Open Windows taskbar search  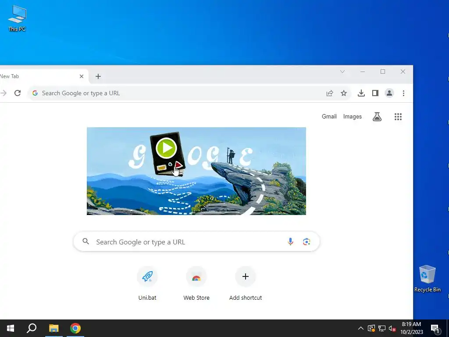coord(32,328)
